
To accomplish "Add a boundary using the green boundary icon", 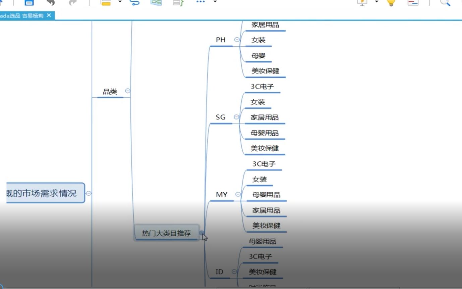I will pyautogui.click(x=156, y=2).
